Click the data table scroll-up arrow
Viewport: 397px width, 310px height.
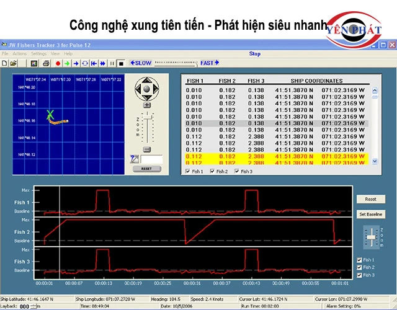point(374,90)
